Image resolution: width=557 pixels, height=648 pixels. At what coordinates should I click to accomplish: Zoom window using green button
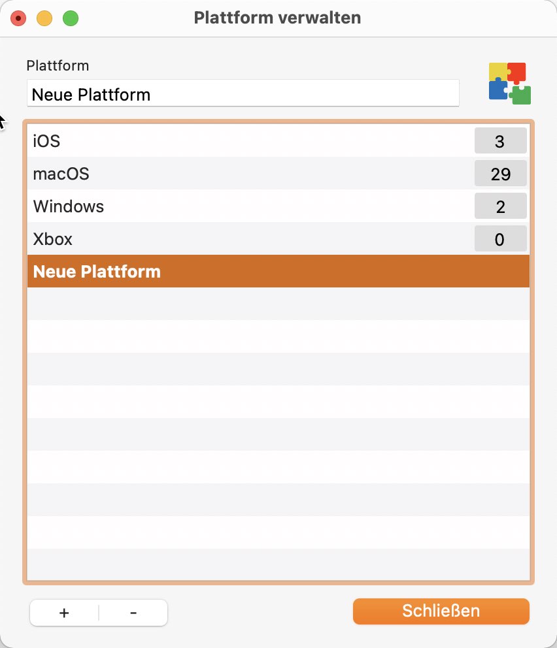point(71,18)
